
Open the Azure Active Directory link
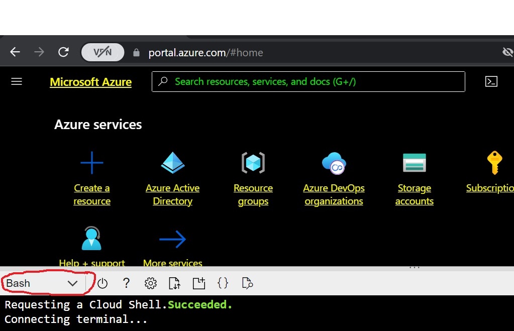173,194
